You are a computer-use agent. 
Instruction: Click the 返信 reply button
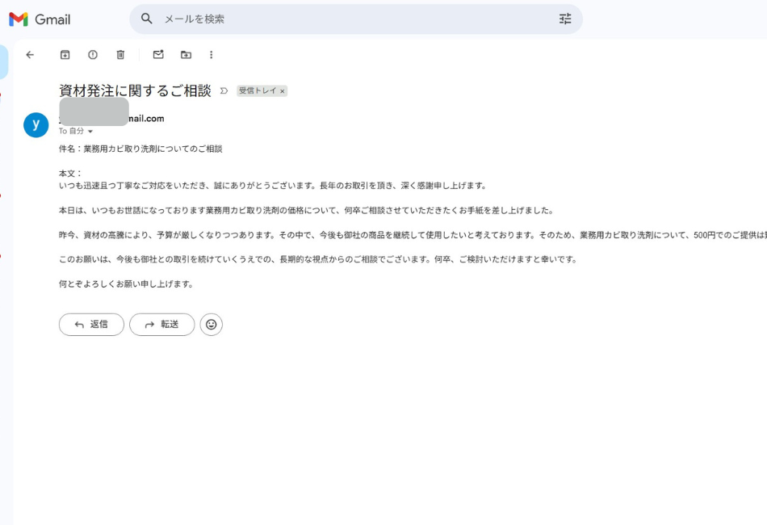pos(91,324)
